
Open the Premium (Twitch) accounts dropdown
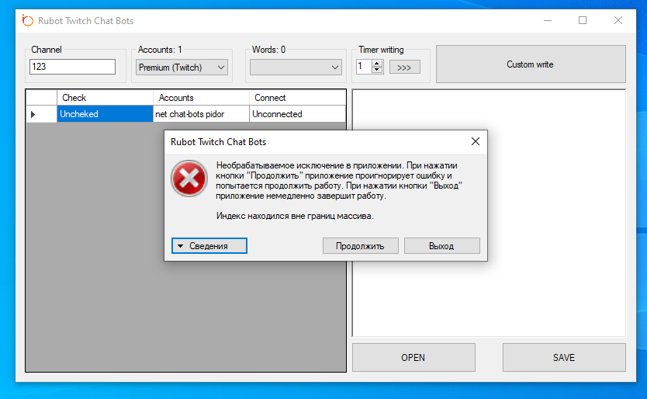pyautogui.click(x=182, y=68)
